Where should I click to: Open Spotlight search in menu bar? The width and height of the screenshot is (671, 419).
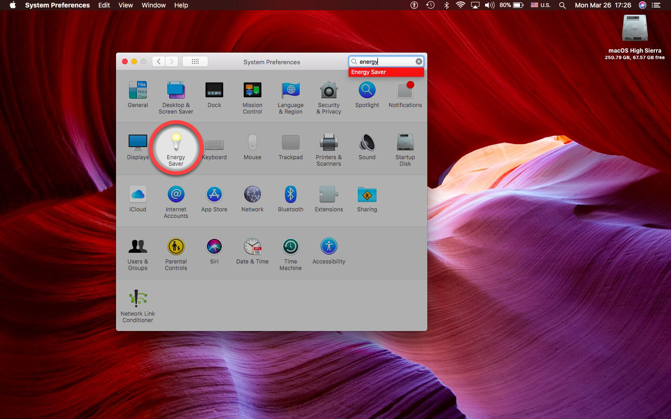click(x=562, y=5)
